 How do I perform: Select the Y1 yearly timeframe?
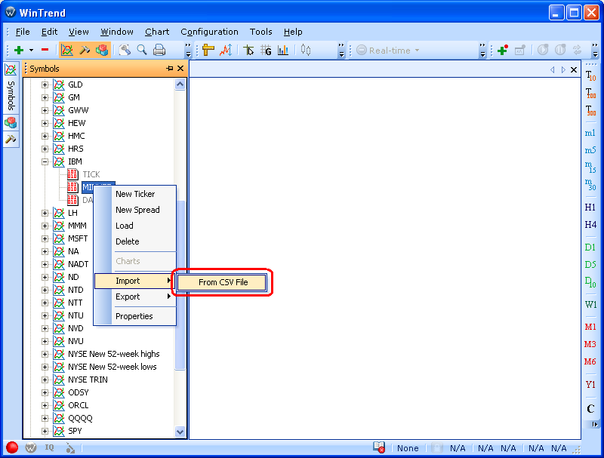tap(590, 384)
